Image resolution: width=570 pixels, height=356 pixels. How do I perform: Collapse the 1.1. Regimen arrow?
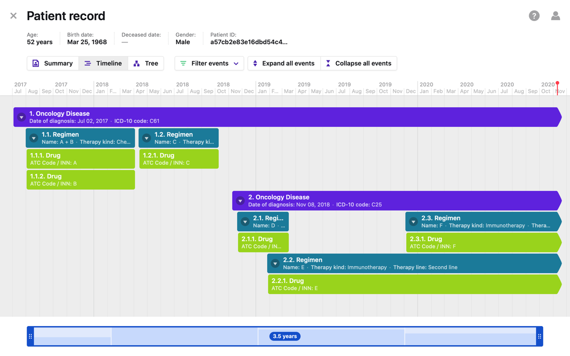click(x=34, y=138)
